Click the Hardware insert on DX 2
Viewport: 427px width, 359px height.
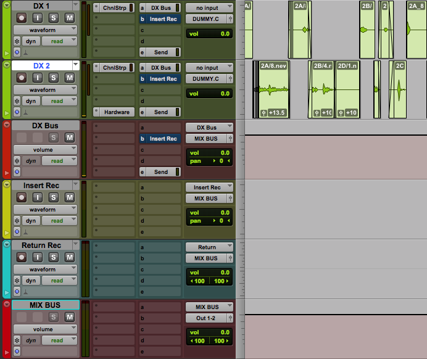click(x=114, y=112)
